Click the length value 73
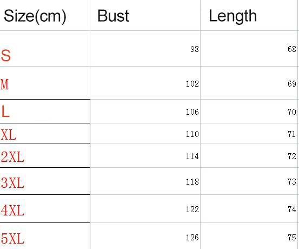Screen dimensions: 299x249 tap(292, 181)
